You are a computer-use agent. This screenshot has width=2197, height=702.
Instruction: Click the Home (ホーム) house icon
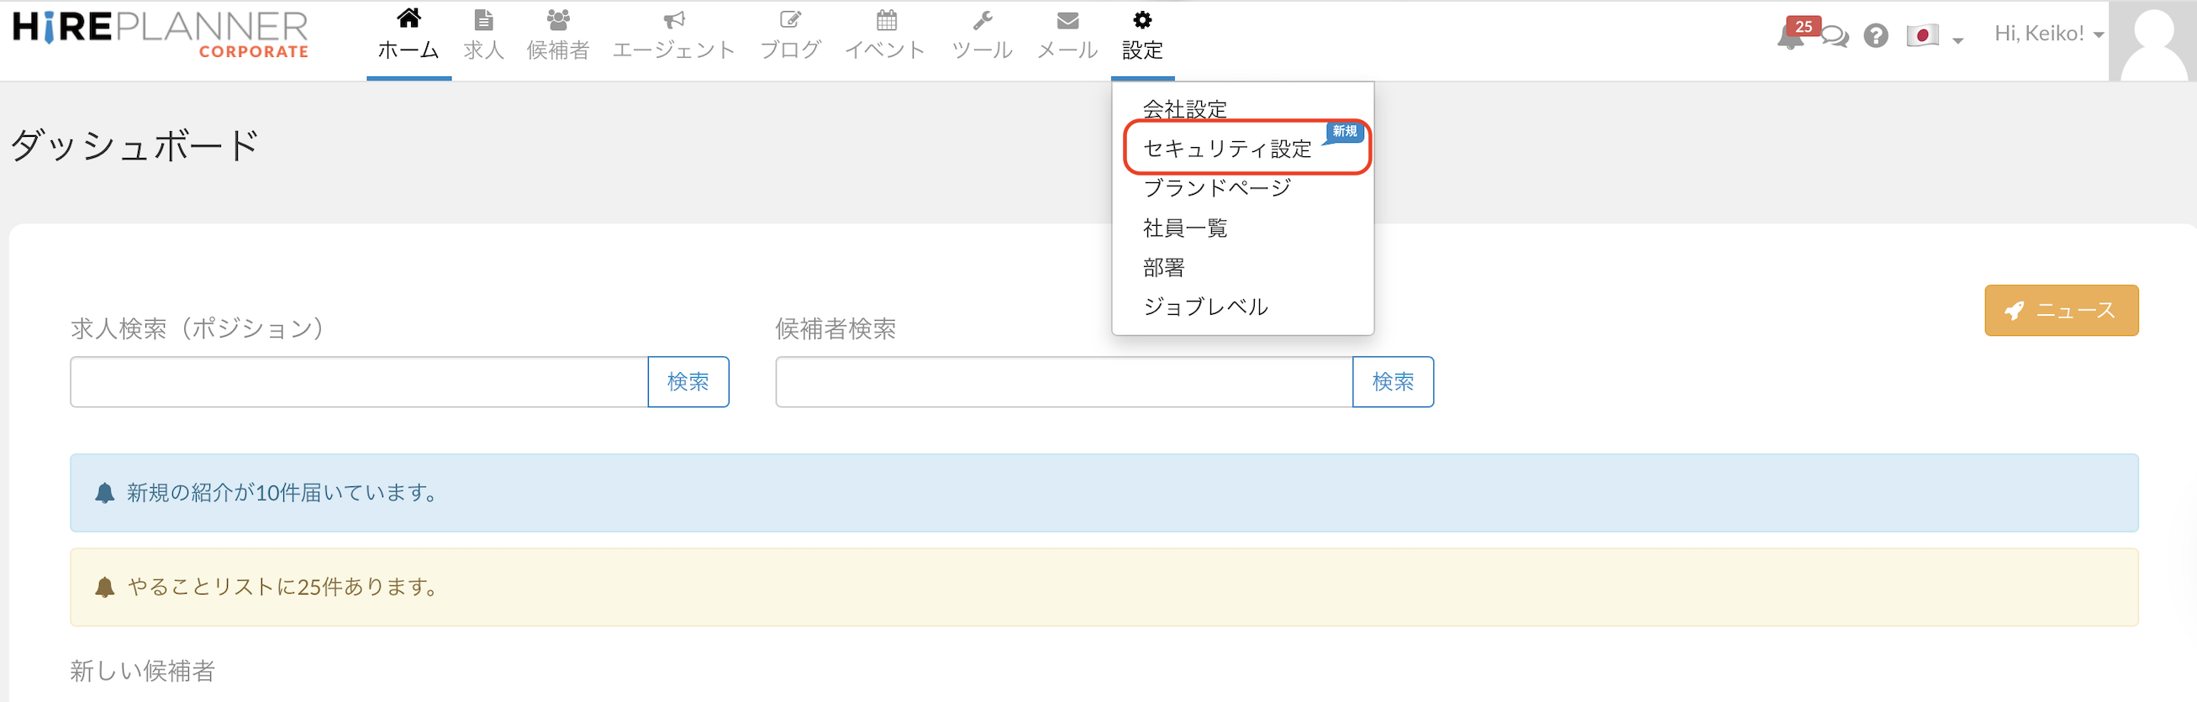[x=408, y=18]
